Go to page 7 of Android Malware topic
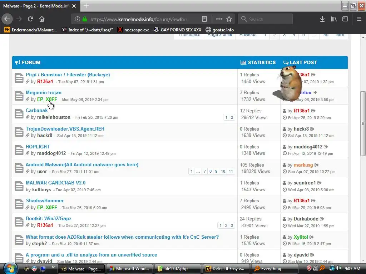Image resolution: width=366 pixels, height=274 pixels. coord(205,171)
